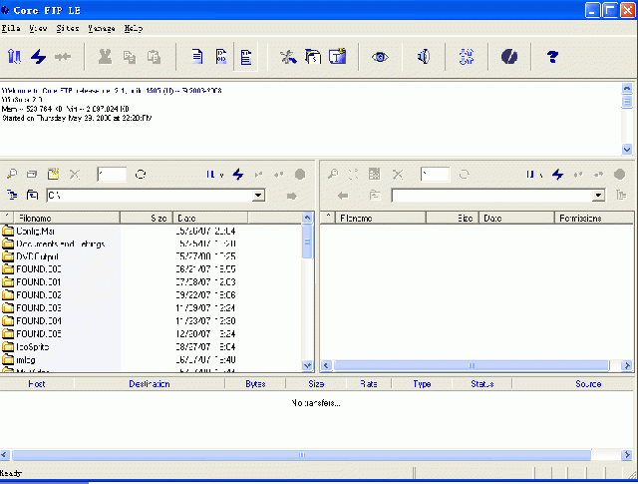Open the small arrow next to local pause icon

click(x=221, y=176)
